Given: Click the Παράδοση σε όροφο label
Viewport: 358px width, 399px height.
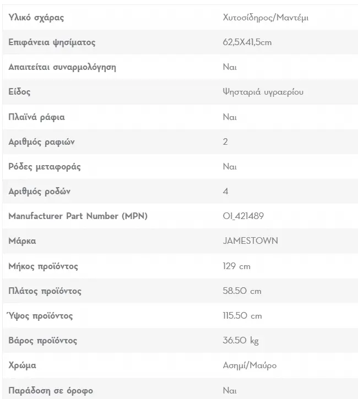Looking at the screenshot, I should (51, 390).
